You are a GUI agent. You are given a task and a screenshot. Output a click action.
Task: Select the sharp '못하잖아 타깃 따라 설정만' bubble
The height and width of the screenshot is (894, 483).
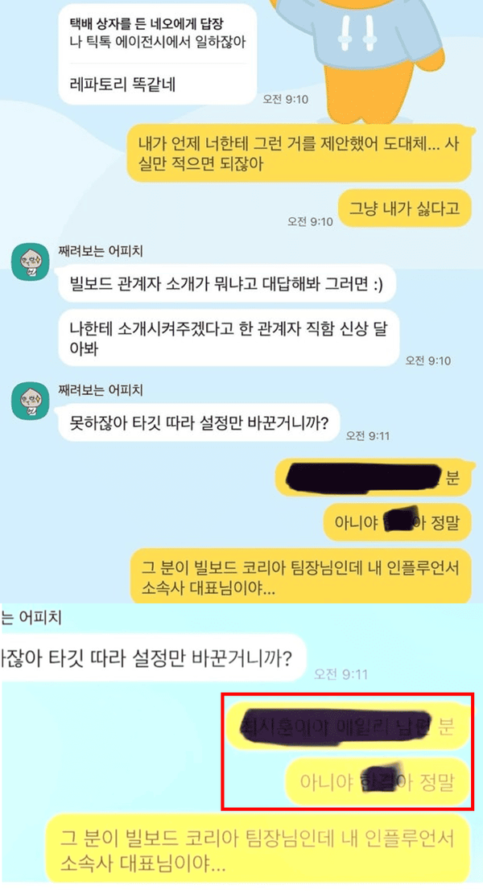click(199, 423)
